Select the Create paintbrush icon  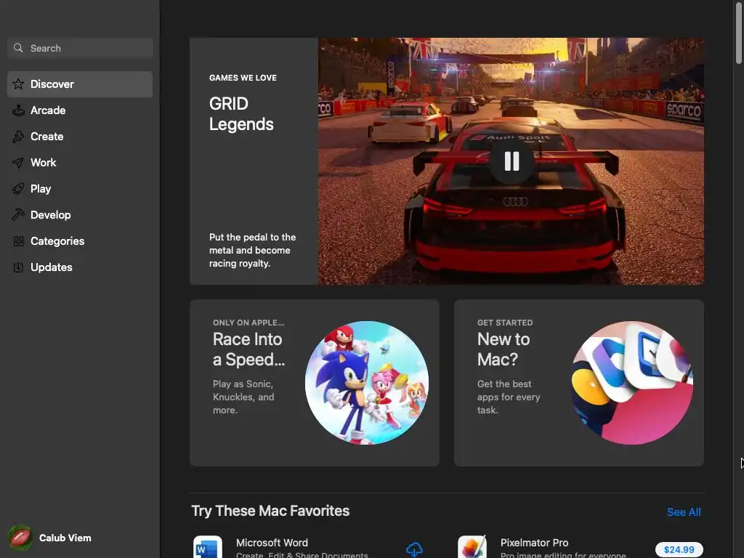pyautogui.click(x=18, y=137)
